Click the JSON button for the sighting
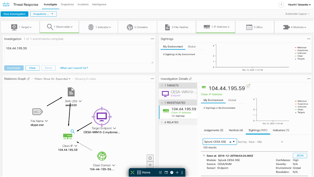This screenshot has height=177, width=314. pyautogui.click(x=300, y=156)
